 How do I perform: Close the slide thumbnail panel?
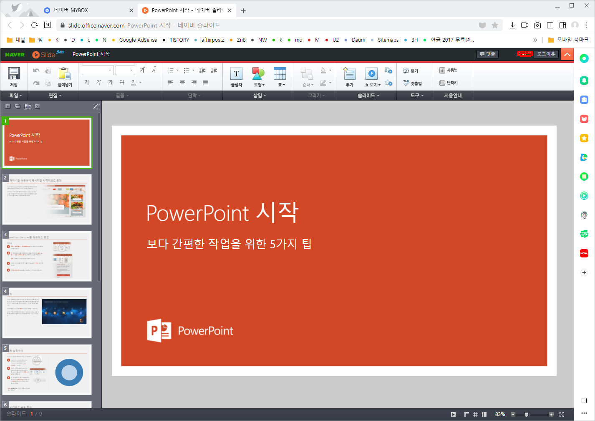pos(96,106)
